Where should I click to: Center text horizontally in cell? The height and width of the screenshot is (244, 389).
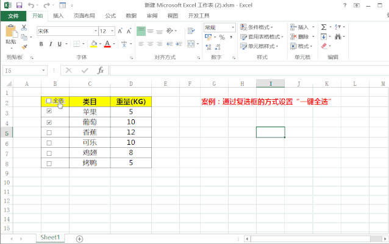point(150,44)
